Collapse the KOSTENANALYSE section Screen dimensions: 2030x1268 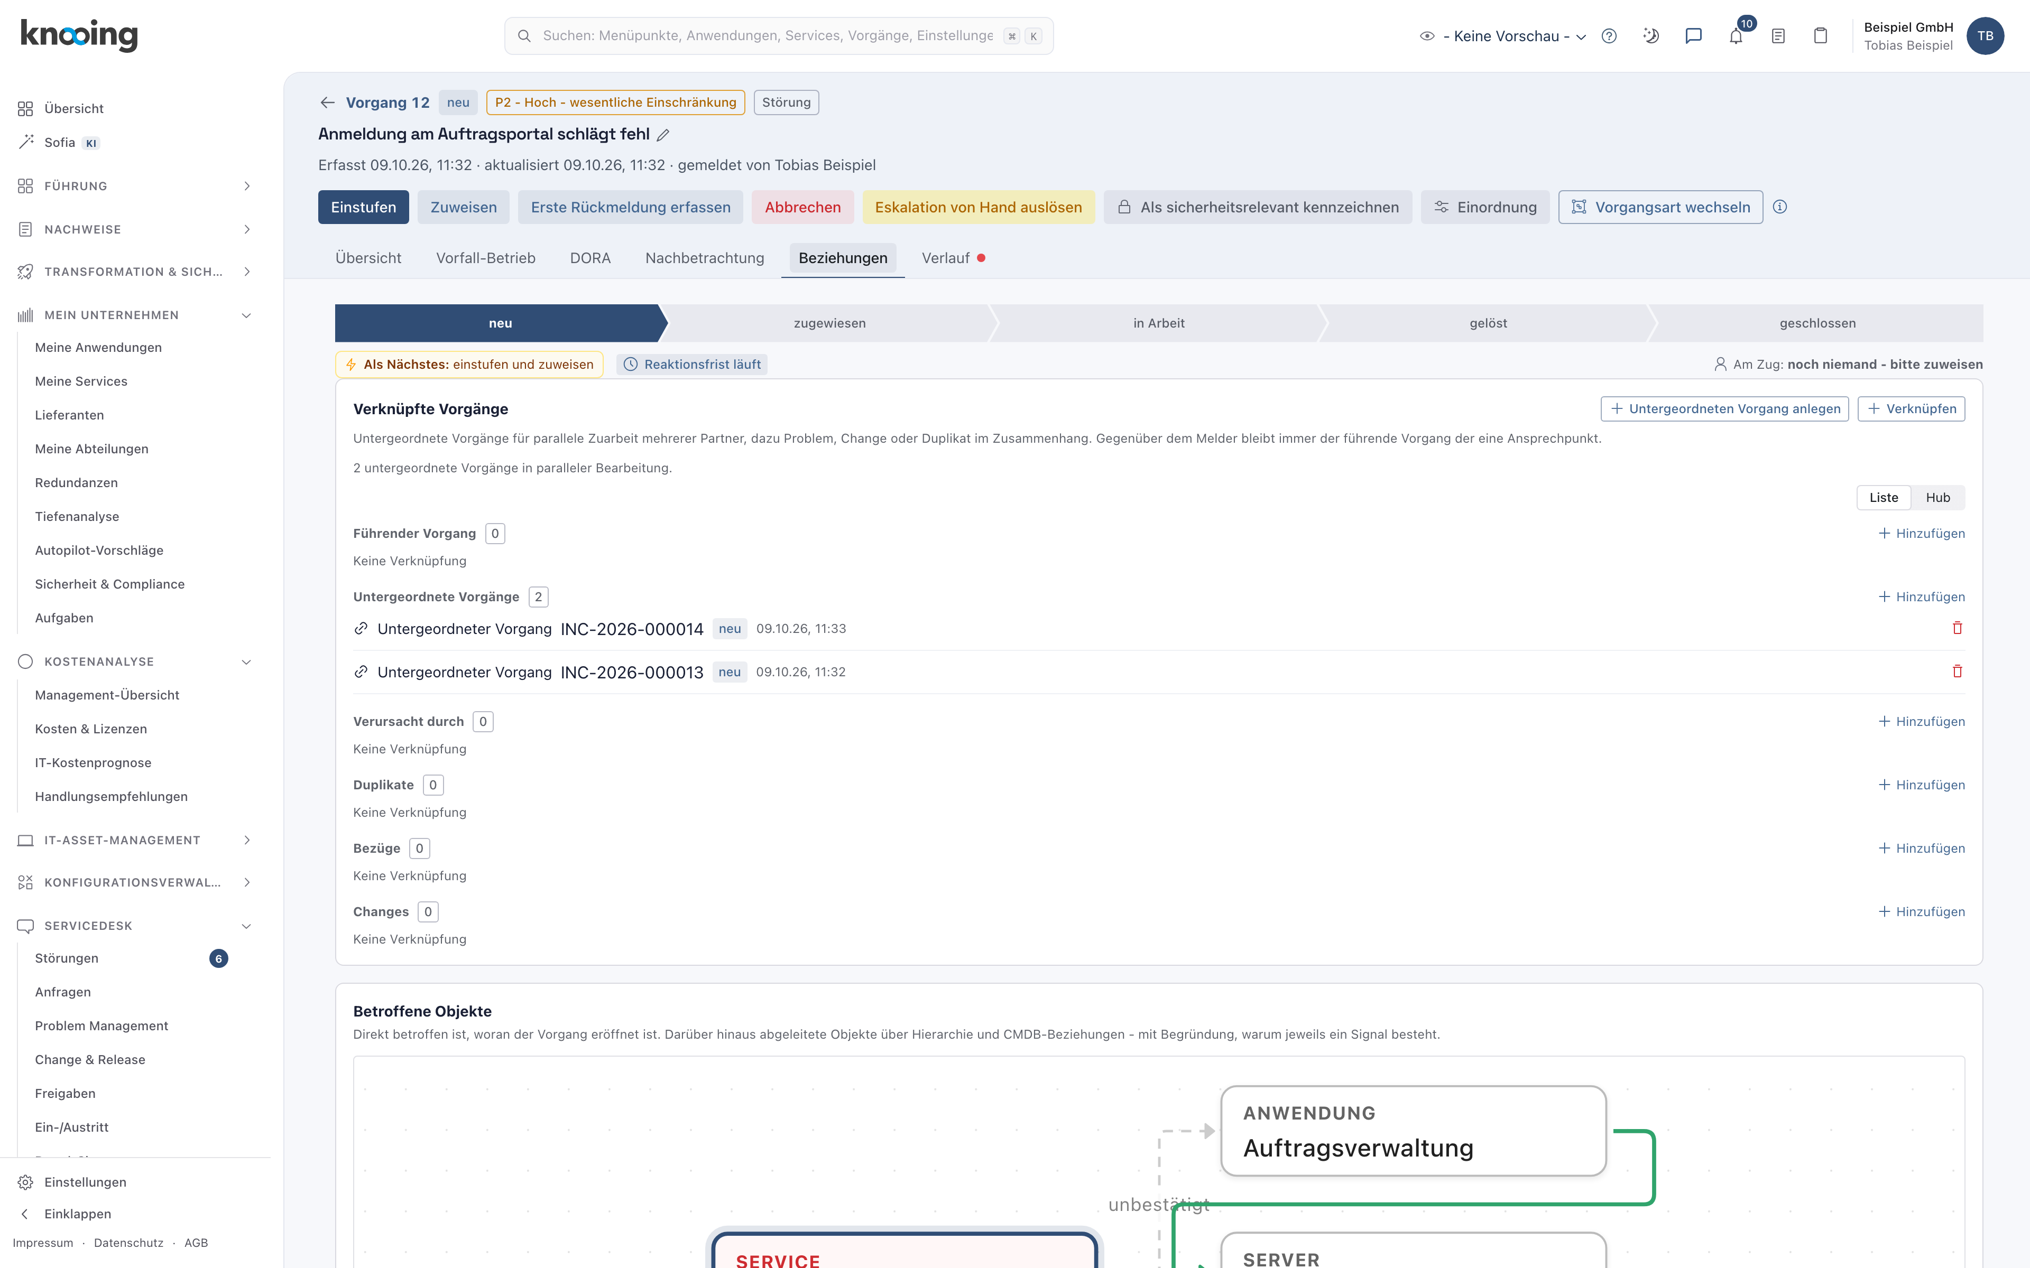(134, 661)
